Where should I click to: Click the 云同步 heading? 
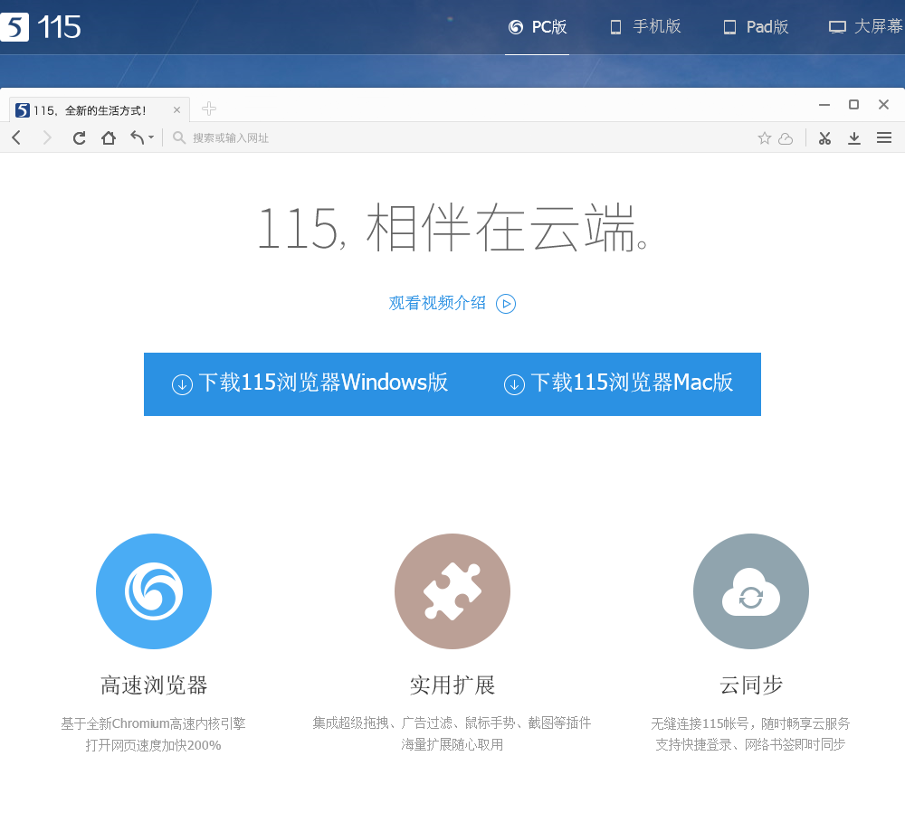tap(751, 685)
